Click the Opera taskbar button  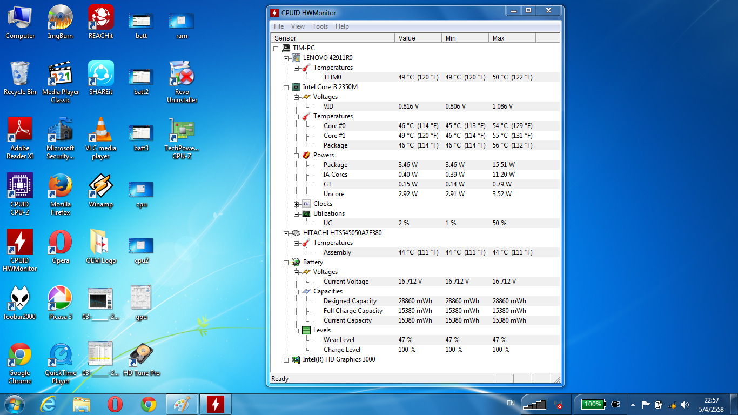[115, 404]
